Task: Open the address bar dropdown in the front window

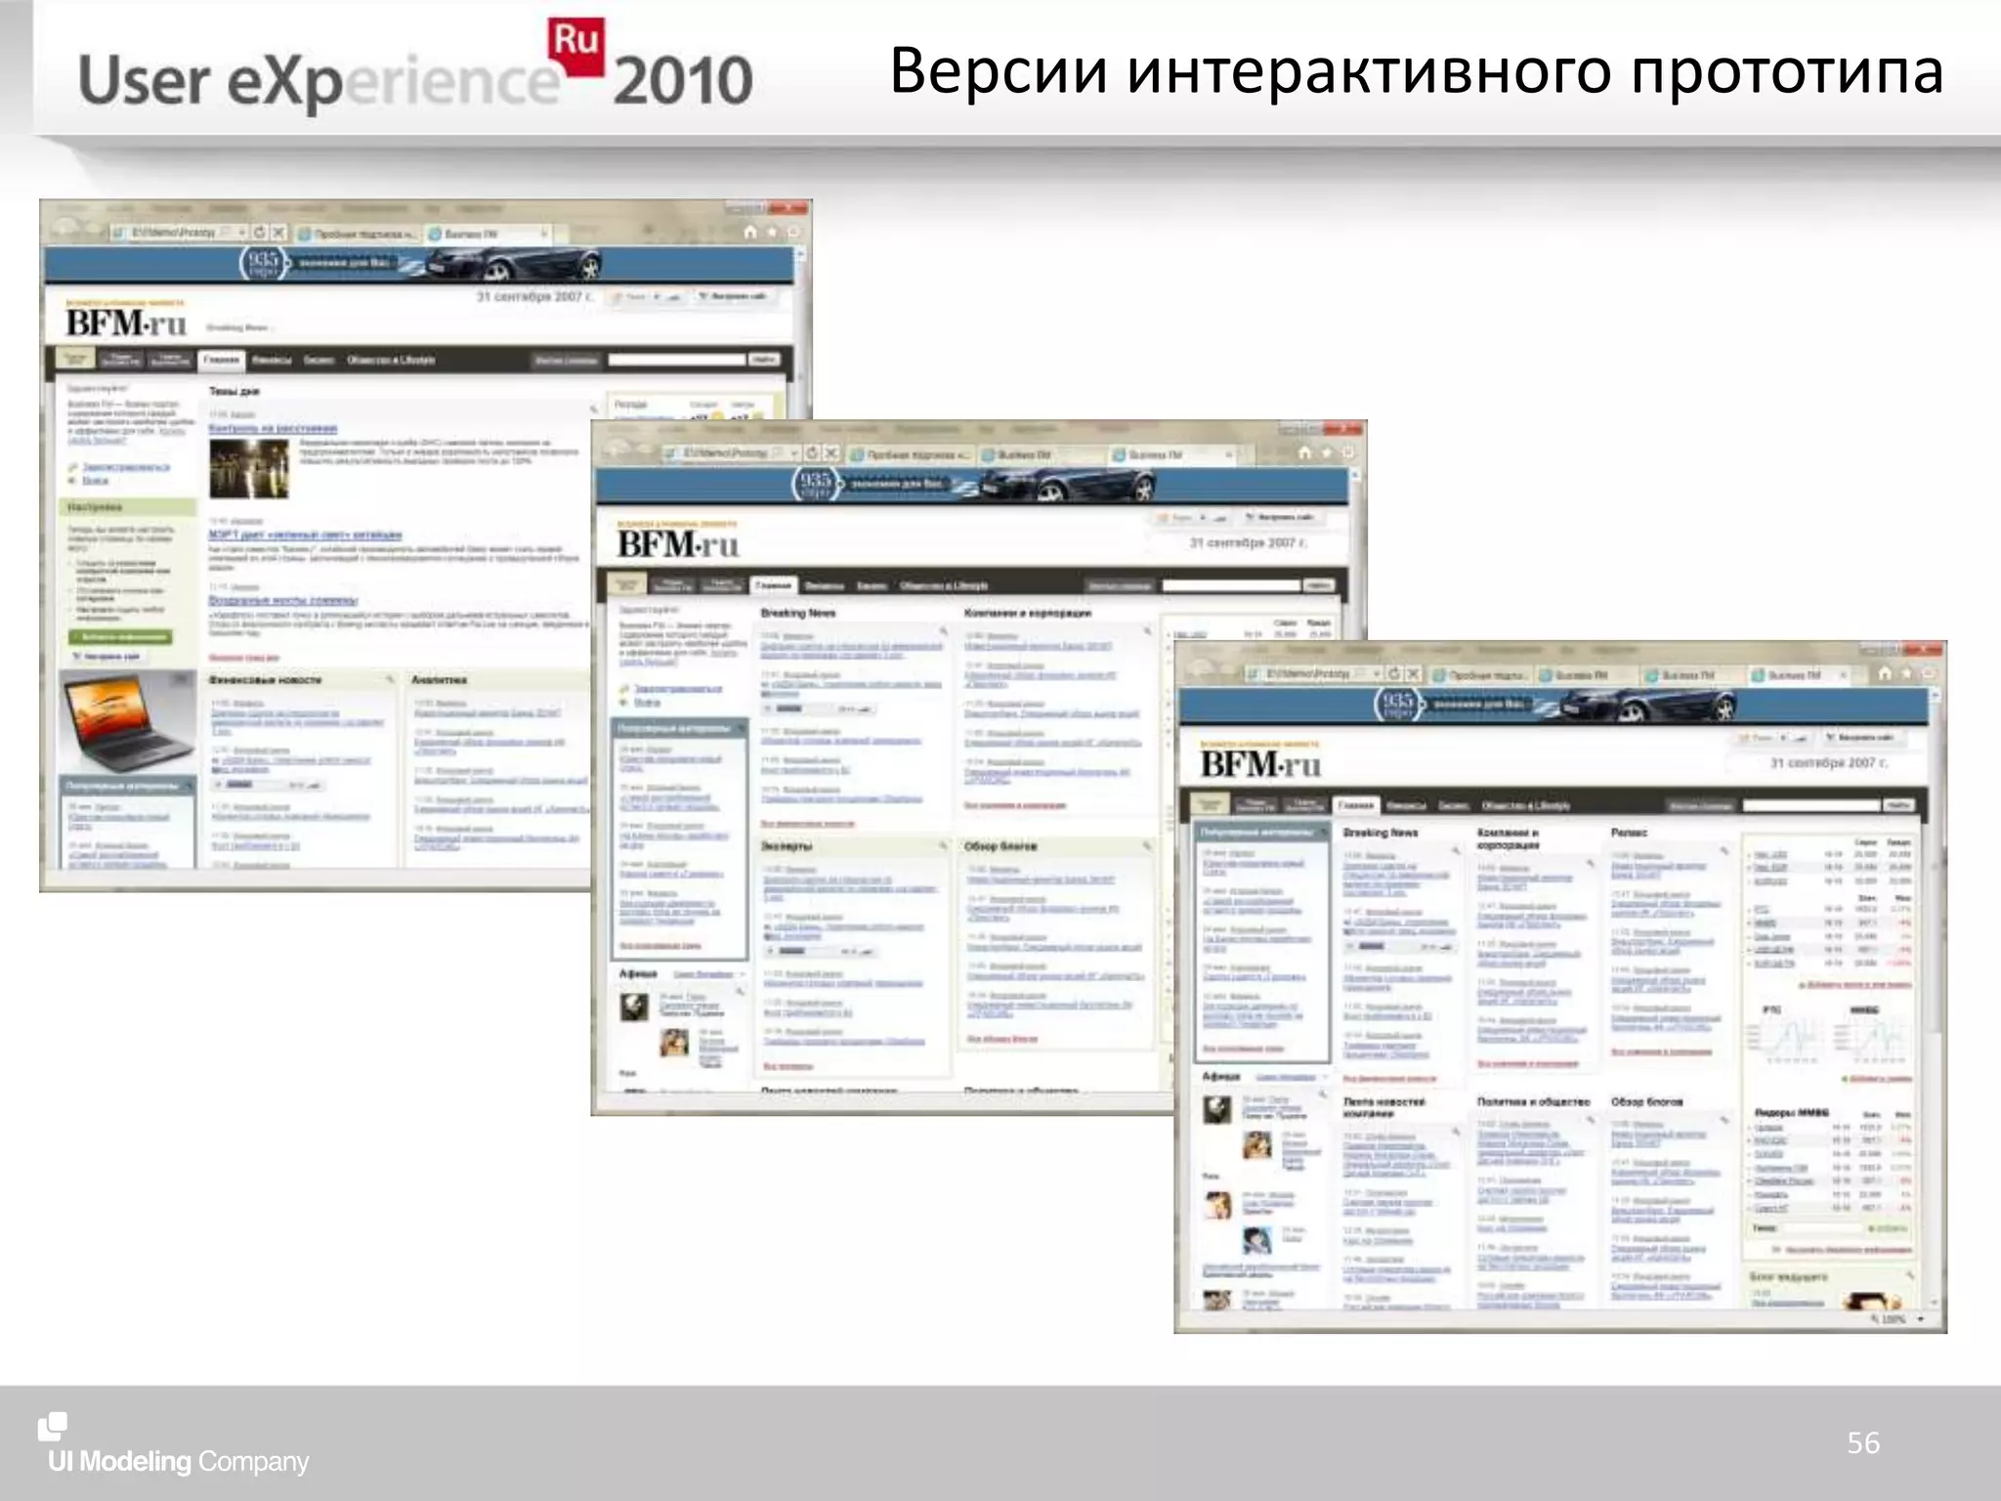Action: (x=1377, y=674)
